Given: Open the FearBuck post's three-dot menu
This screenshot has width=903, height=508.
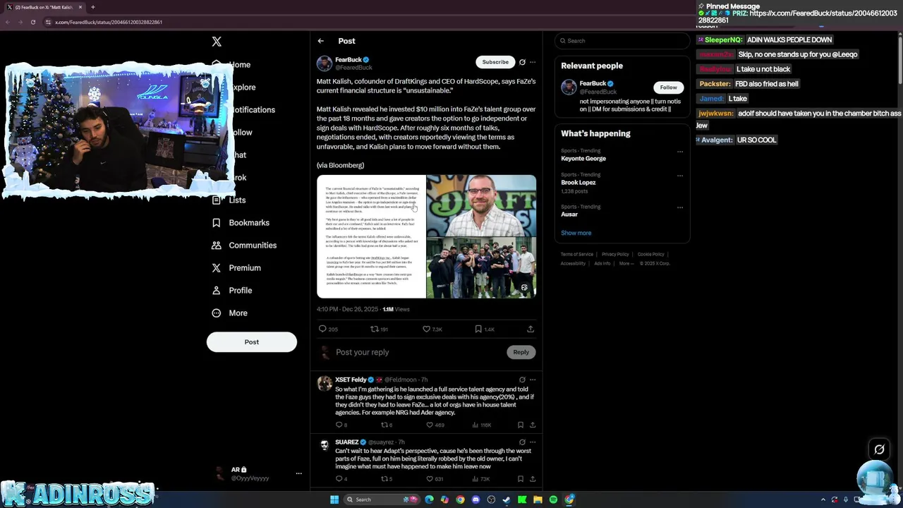Looking at the screenshot, I should click(533, 62).
